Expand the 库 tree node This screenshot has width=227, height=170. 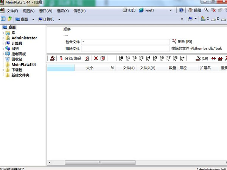point(3,33)
